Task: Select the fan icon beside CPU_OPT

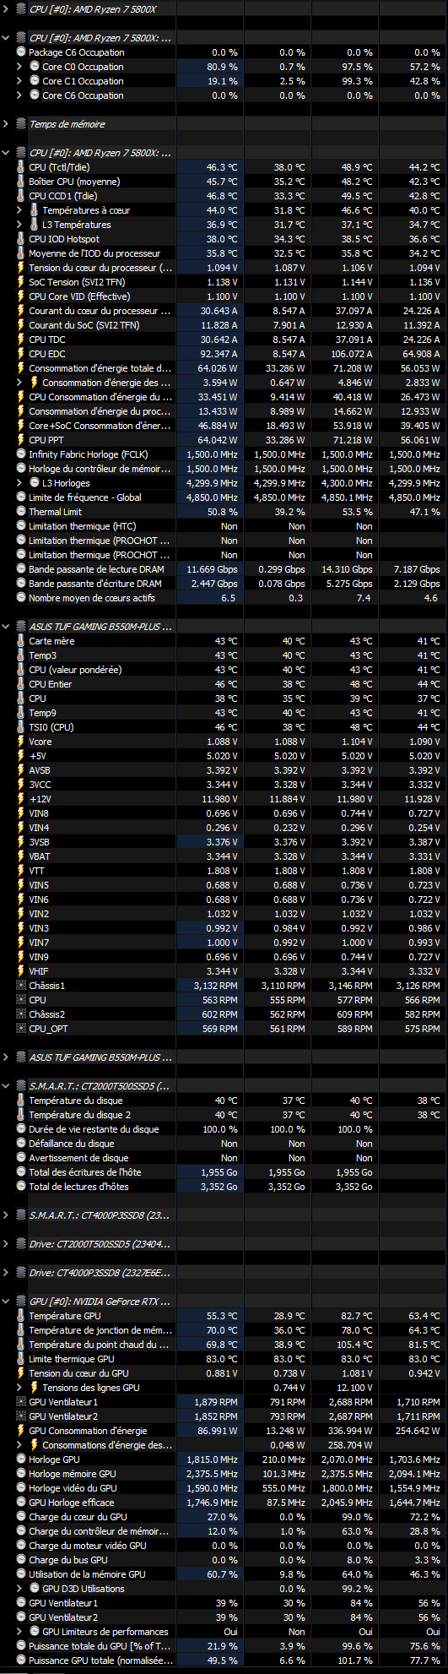Action: (21, 1029)
